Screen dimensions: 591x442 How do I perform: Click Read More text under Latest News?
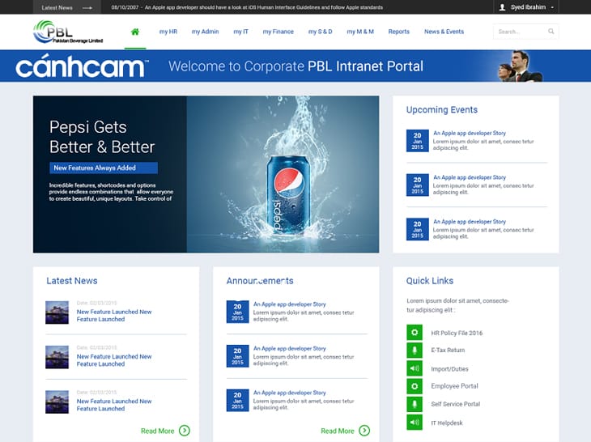158,431
